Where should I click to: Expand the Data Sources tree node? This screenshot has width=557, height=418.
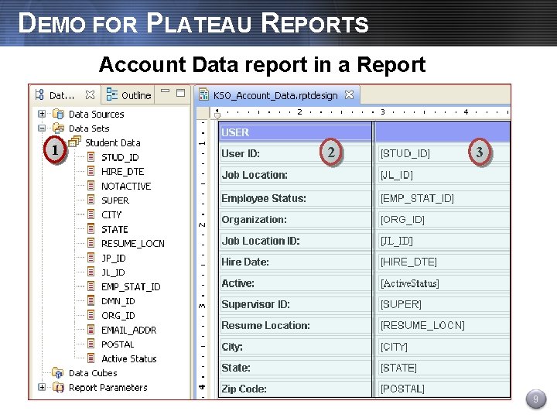coord(42,114)
